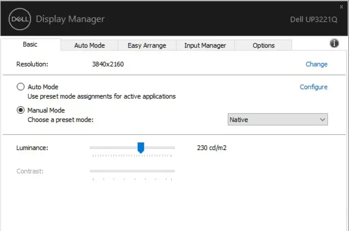349x231 pixels.
Task: Close the Display Manager window
Action: (341, 7)
